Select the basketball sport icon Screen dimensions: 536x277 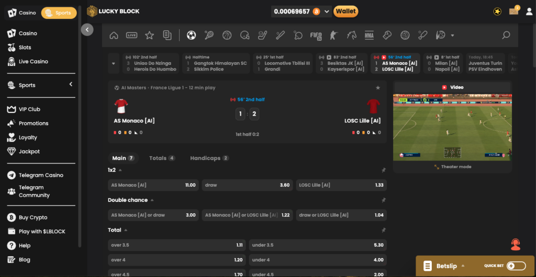[x=227, y=35]
